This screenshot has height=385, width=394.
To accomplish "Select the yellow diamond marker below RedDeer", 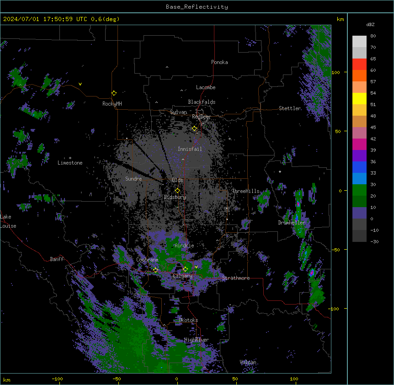I will 194,128.
